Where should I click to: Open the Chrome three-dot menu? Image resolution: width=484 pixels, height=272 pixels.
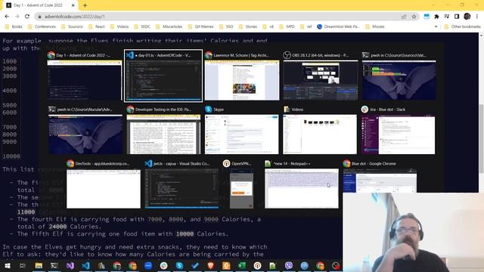pos(477,17)
